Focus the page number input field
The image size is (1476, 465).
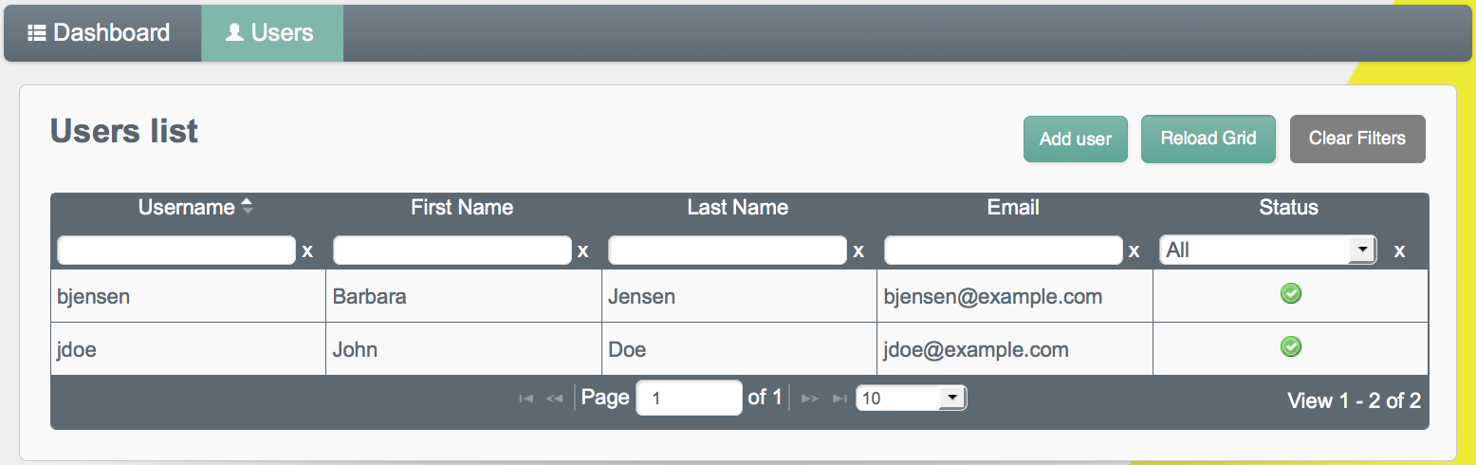[689, 399]
